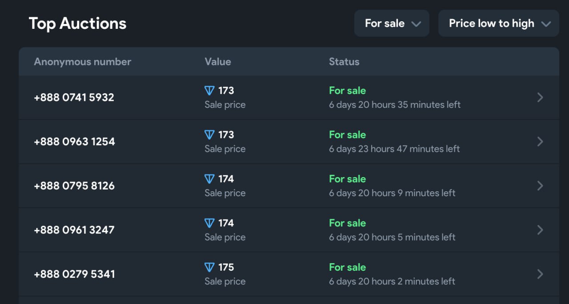Viewport: 569px width, 304px height.
Task: Expand the Price low to high sort dropdown
Action: click(498, 24)
